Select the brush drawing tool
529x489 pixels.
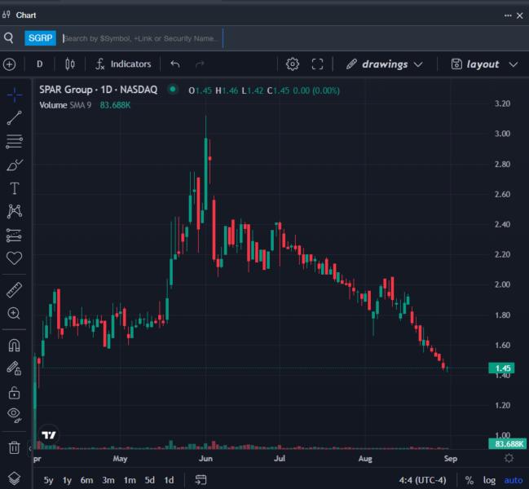click(x=15, y=165)
